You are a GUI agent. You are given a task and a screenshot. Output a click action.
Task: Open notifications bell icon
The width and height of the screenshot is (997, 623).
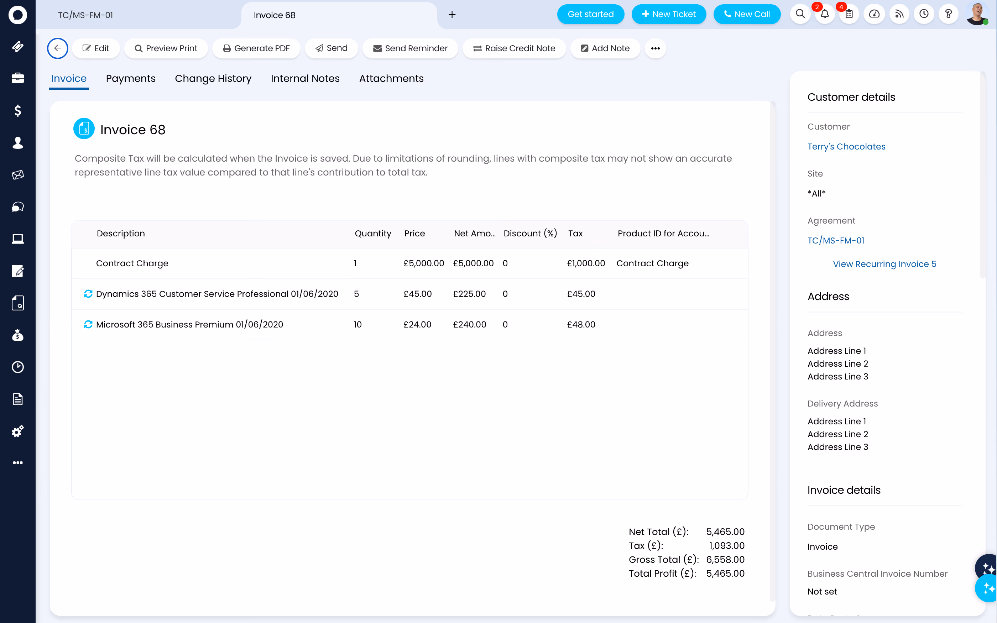click(x=825, y=15)
